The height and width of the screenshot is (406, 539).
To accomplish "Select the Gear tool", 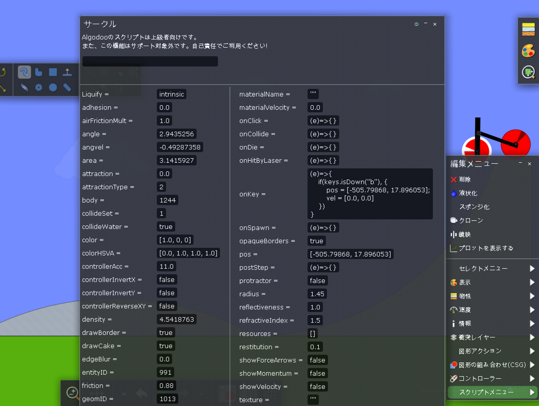I will click(x=39, y=88).
